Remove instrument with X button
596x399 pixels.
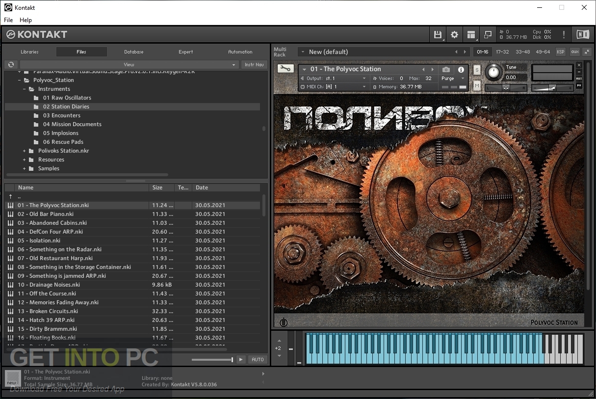coord(579,65)
